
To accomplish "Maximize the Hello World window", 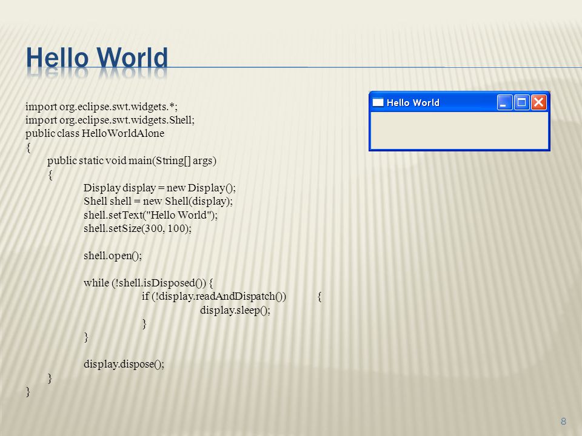I will [521, 102].
